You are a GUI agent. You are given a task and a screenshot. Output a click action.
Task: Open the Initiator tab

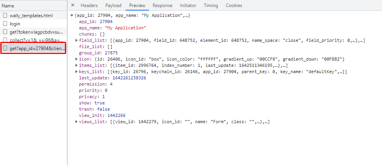[188, 5]
